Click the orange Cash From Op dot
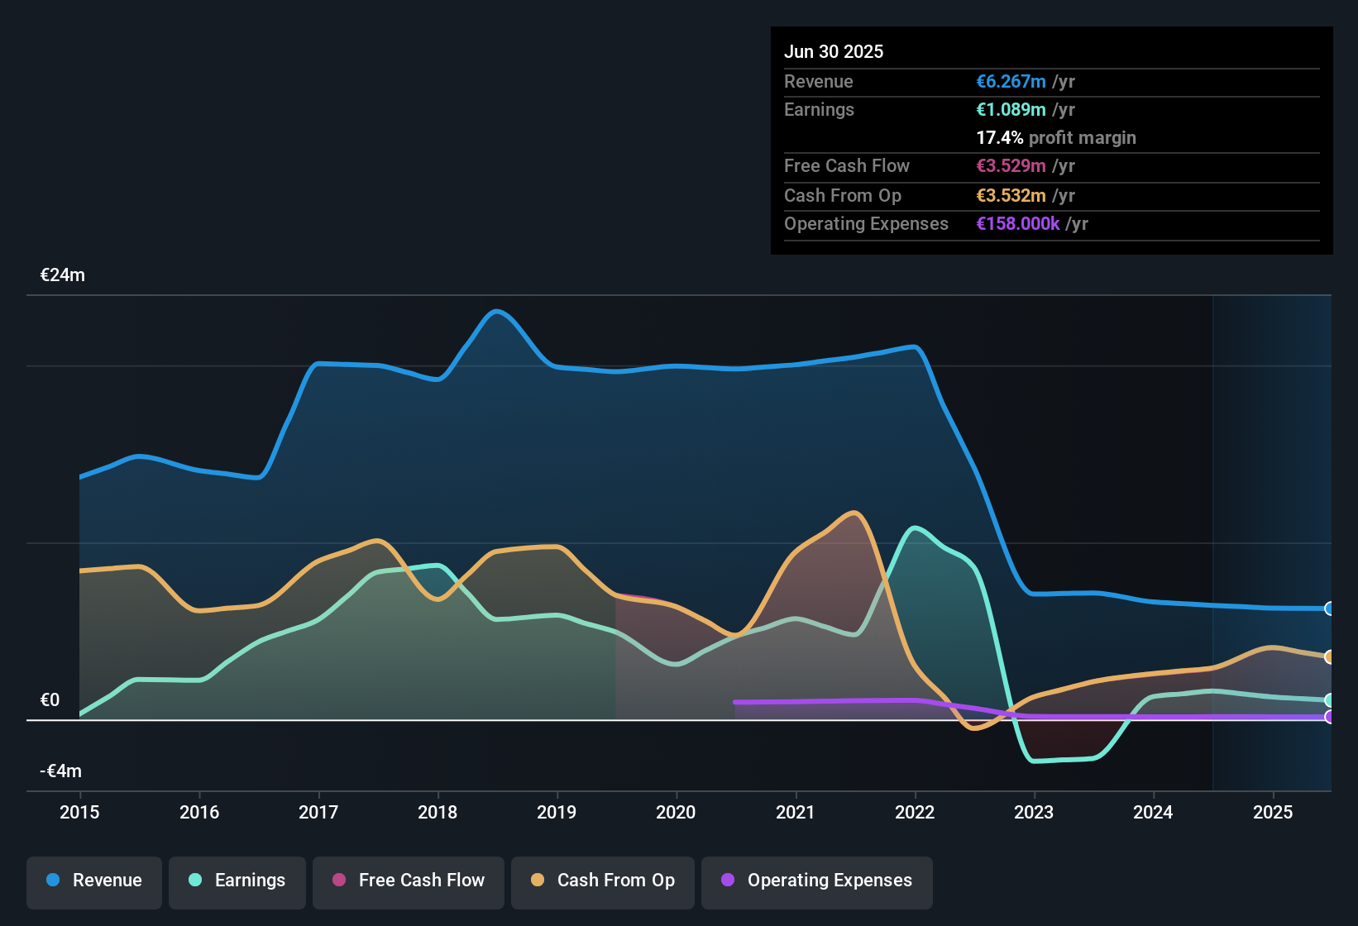Image resolution: width=1358 pixels, height=926 pixels. tap(538, 880)
